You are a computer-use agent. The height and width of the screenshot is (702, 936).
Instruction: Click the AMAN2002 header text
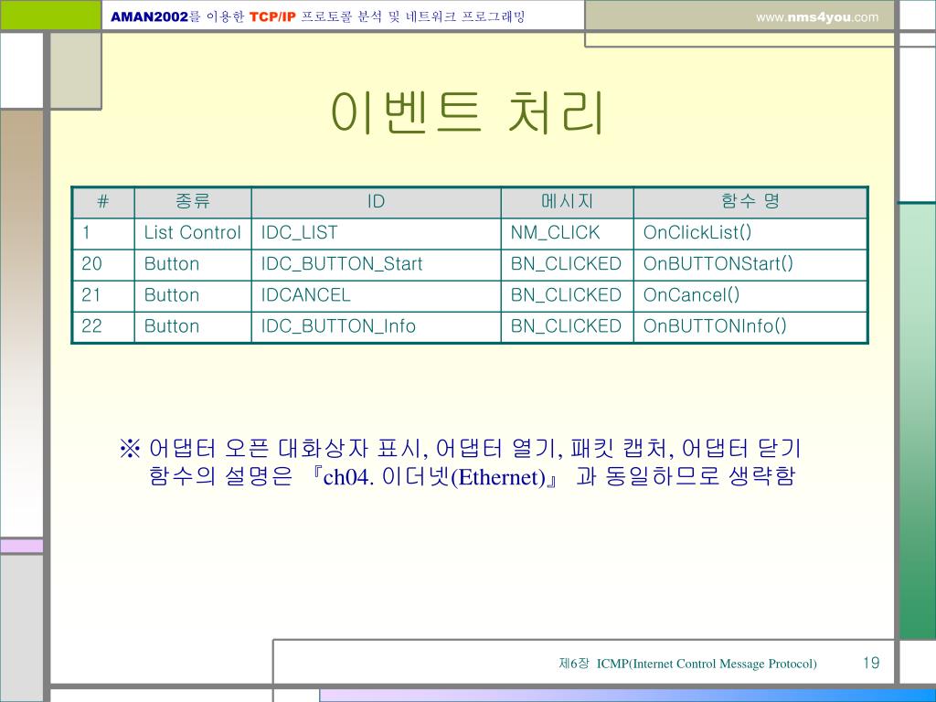click(149, 16)
